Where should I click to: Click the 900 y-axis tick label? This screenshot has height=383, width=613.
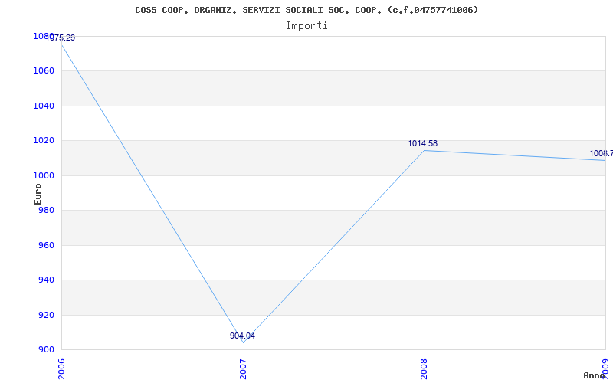(x=48, y=349)
